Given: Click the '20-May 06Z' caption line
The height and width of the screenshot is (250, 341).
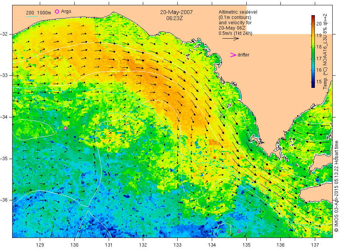Looking at the screenshot, I should click(x=232, y=28).
